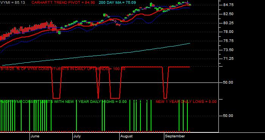Select the September marker on the time axis
The height and width of the screenshot is (140, 265).
(175, 136)
